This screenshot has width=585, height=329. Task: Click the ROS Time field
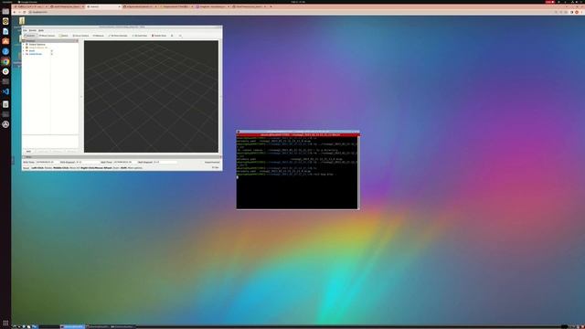47,163
